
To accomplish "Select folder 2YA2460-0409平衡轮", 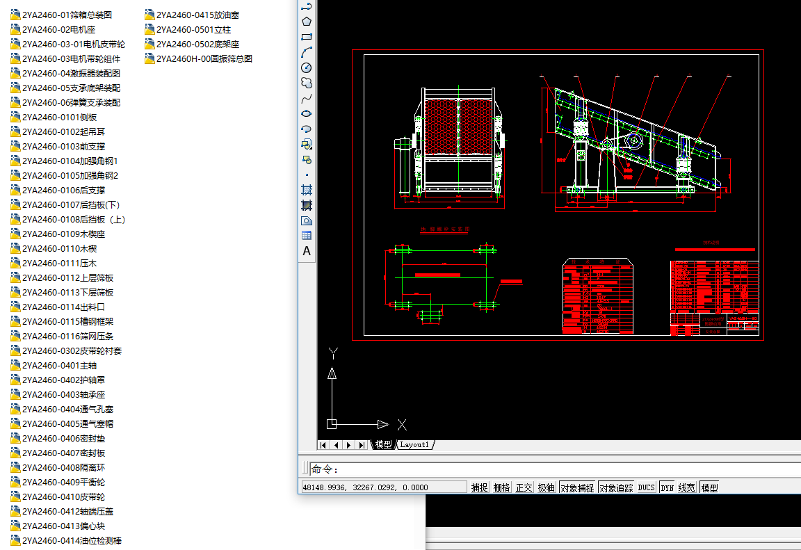I will pyautogui.click(x=58, y=483).
